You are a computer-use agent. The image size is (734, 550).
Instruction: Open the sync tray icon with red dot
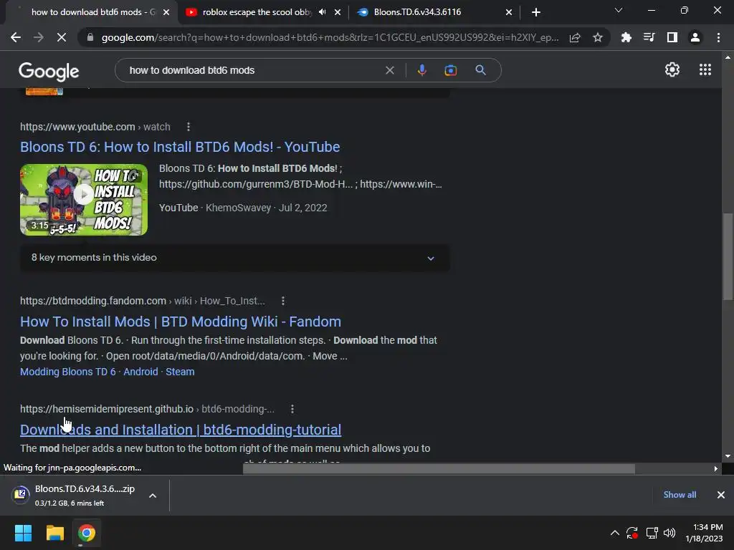click(632, 533)
